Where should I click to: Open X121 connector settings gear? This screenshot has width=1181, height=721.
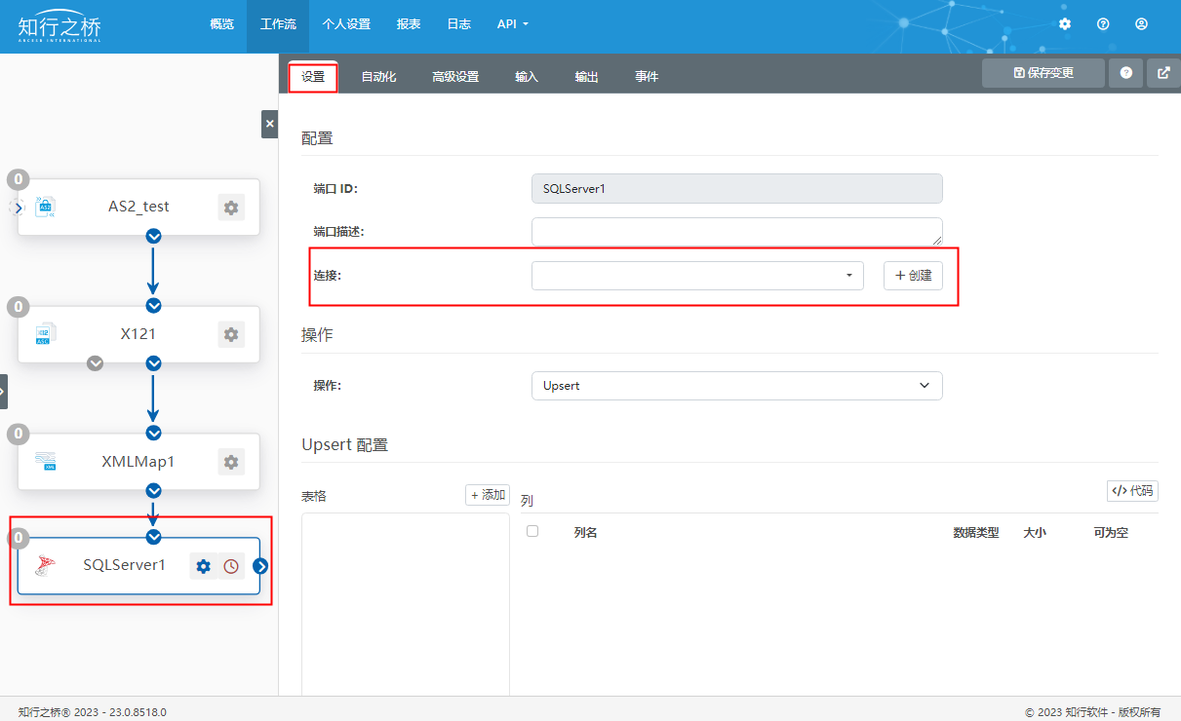click(x=231, y=334)
